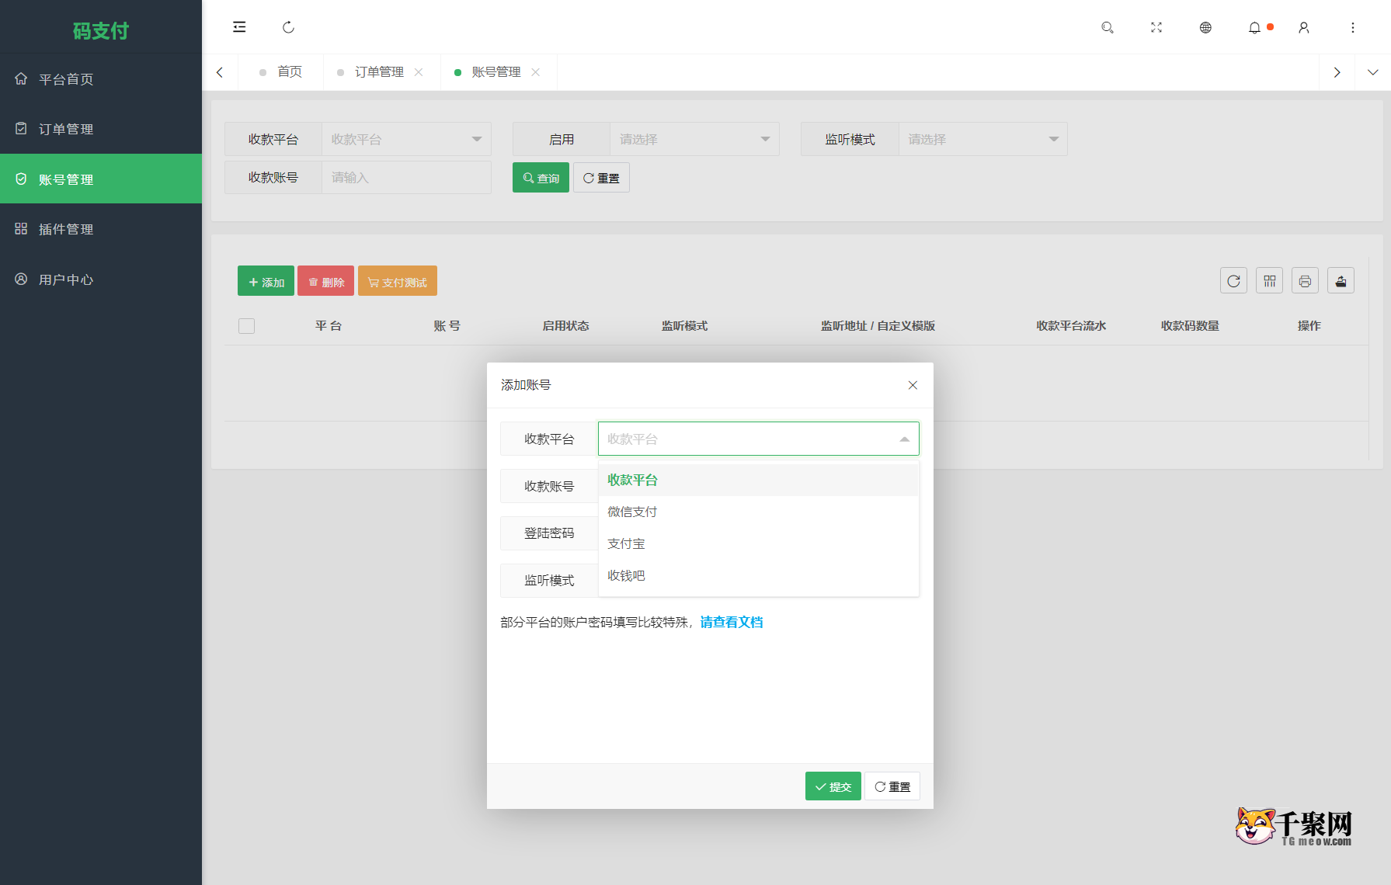Open the language globe icon

pyautogui.click(x=1205, y=27)
